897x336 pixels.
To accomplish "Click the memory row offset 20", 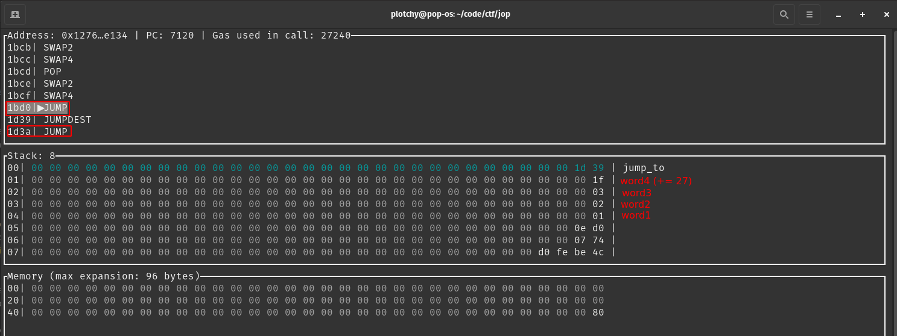I will 13,300.
